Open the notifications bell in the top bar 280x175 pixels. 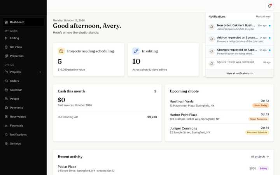click(x=269, y=6)
